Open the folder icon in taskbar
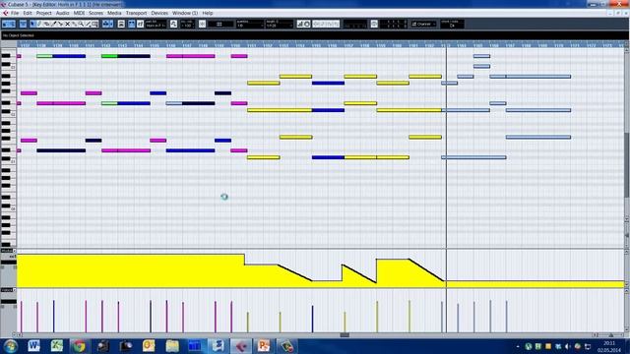630x354 pixels. pyautogui.click(x=172, y=345)
